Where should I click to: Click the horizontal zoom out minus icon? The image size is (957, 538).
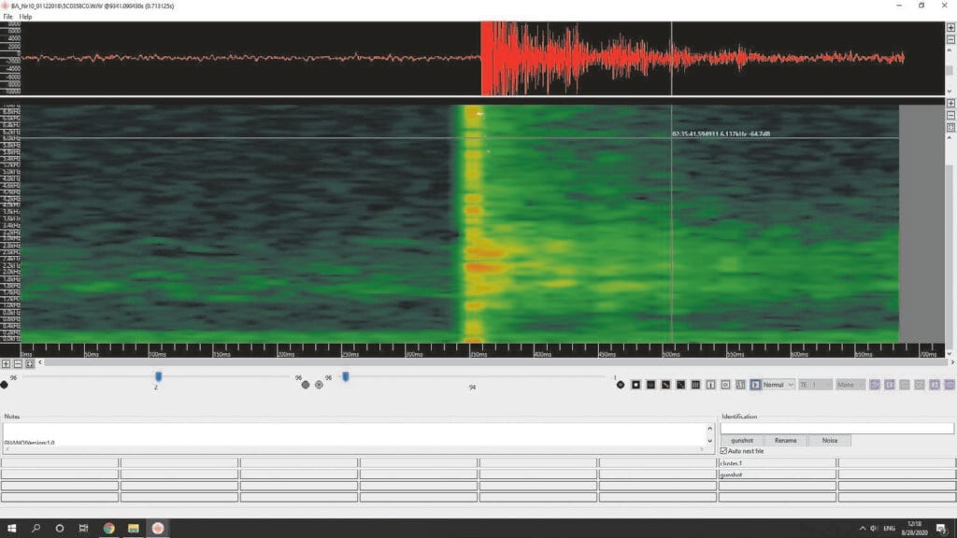point(18,364)
